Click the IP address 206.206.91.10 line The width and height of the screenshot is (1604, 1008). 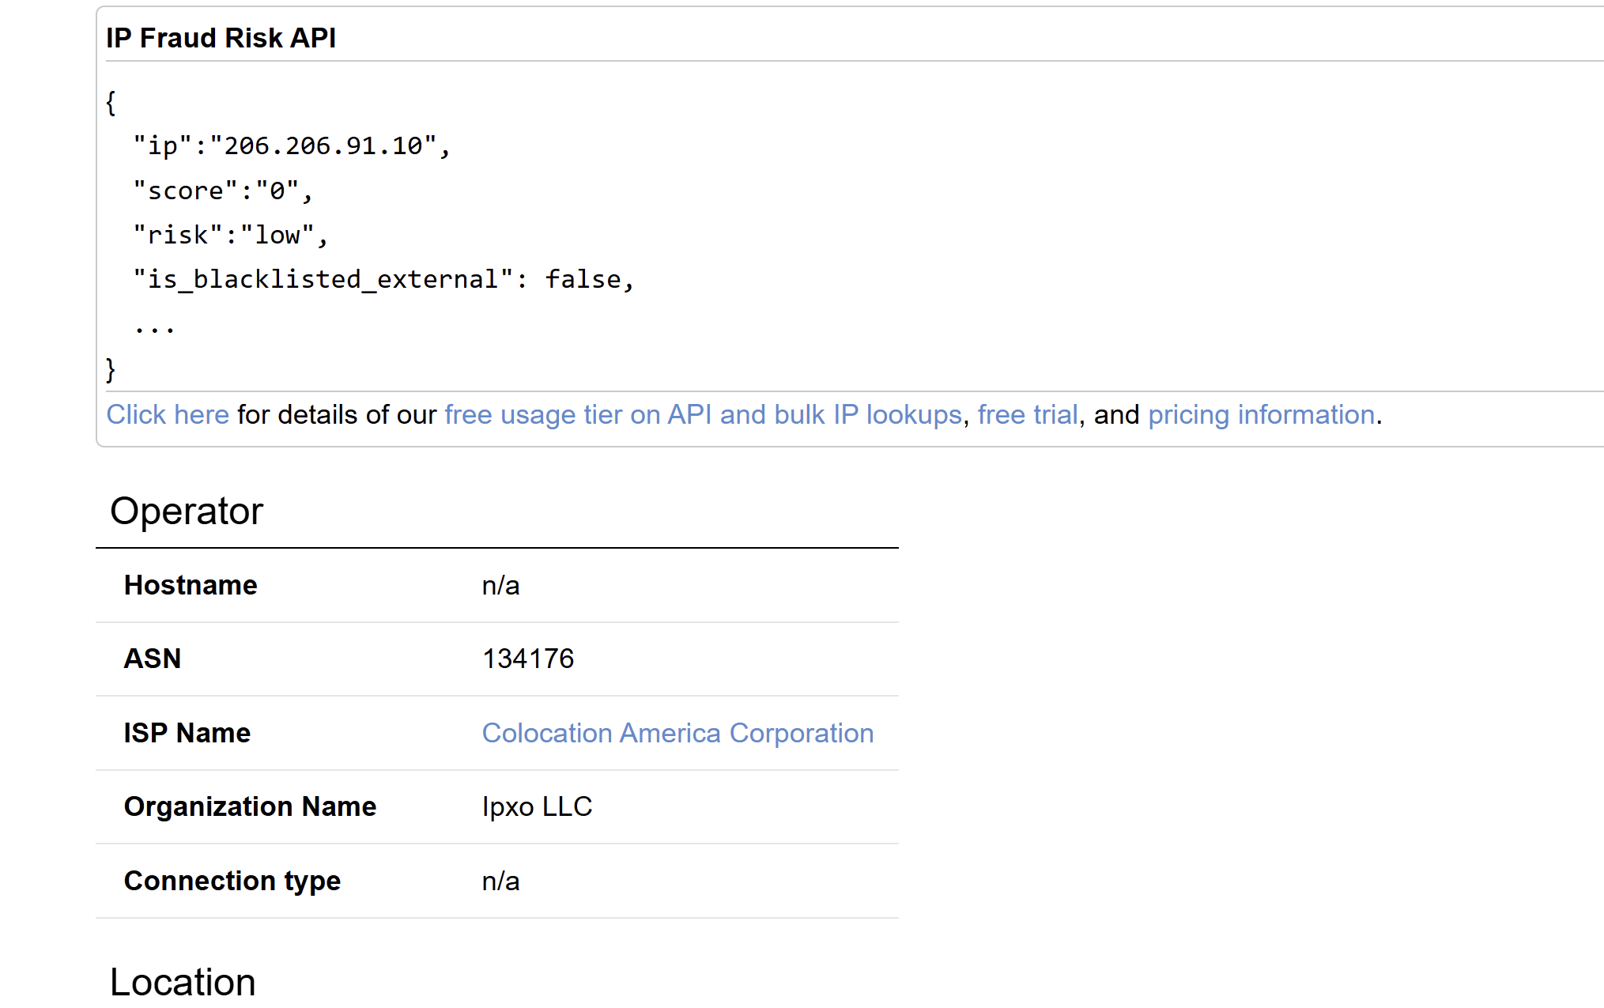click(x=291, y=146)
